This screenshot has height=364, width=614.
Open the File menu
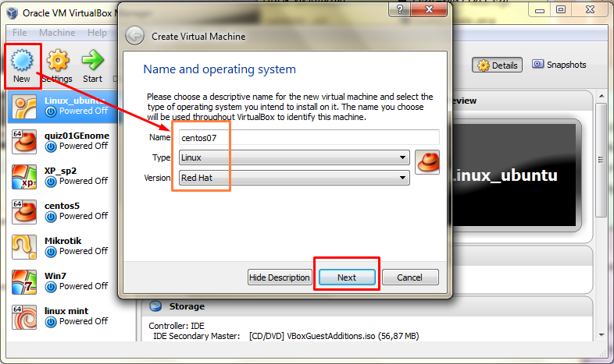pyautogui.click(x=20, y=33)
